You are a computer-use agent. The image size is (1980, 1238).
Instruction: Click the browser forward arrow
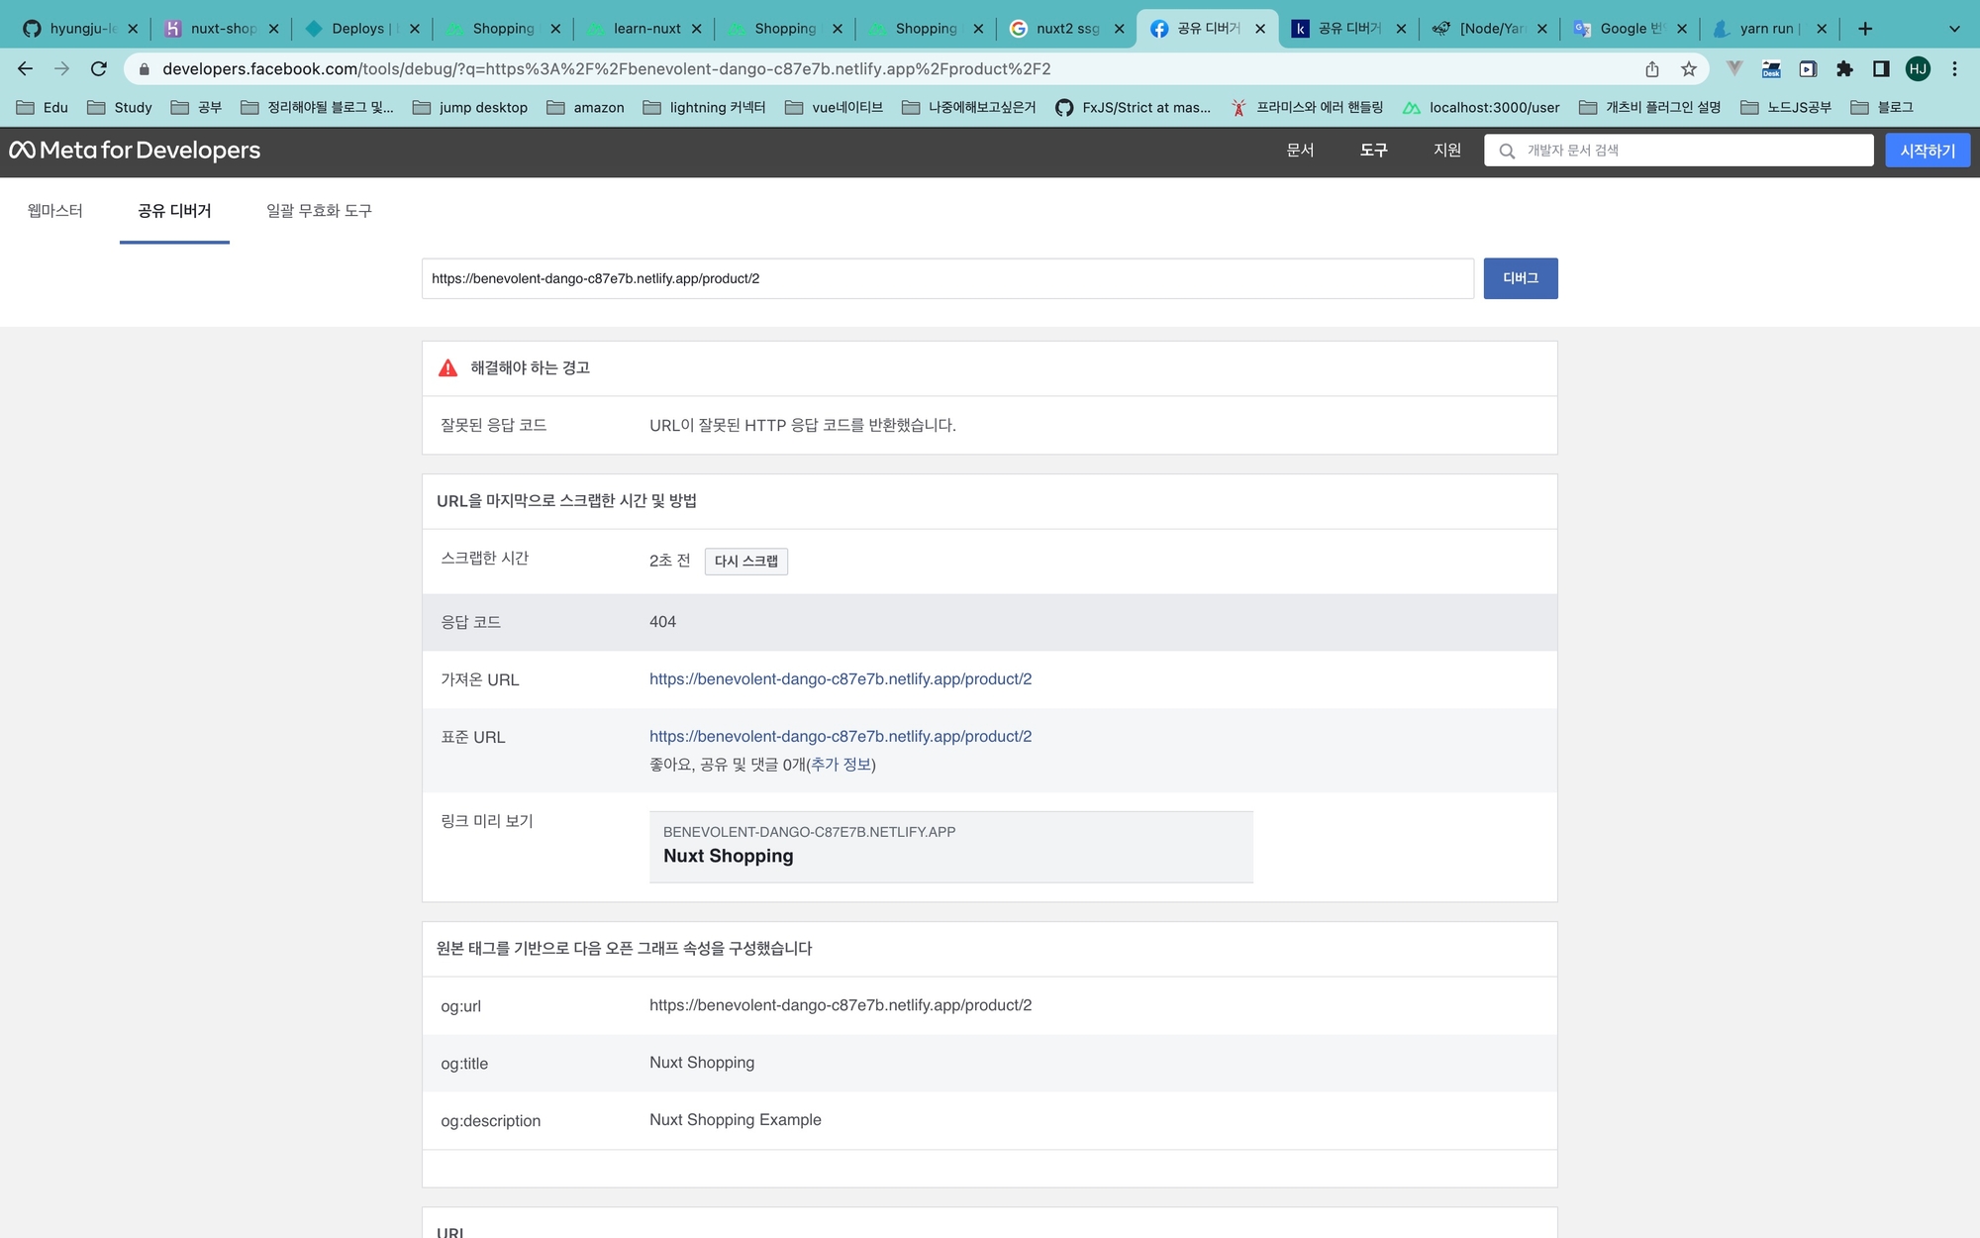pos(61,68)
